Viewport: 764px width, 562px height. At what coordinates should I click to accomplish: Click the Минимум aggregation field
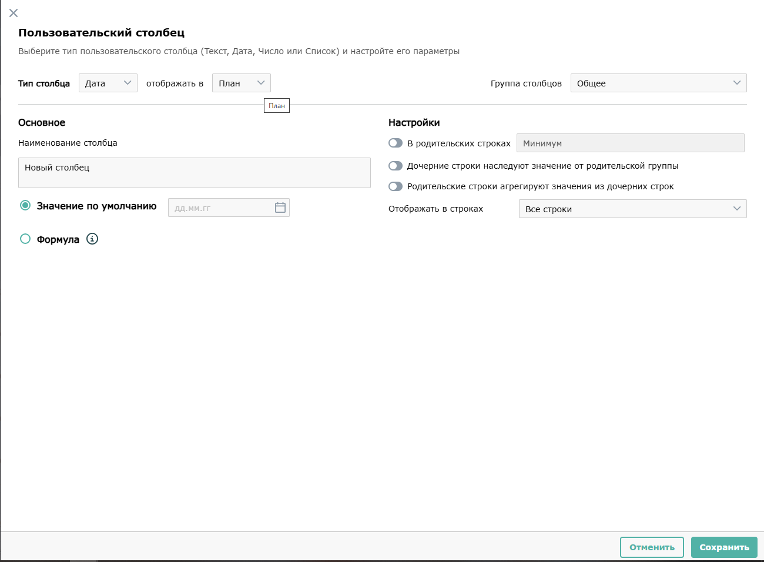pyautogui.click(x=630, y=143)
